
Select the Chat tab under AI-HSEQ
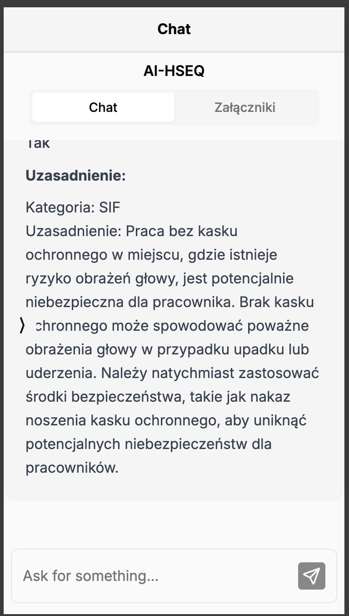[103, 107]
